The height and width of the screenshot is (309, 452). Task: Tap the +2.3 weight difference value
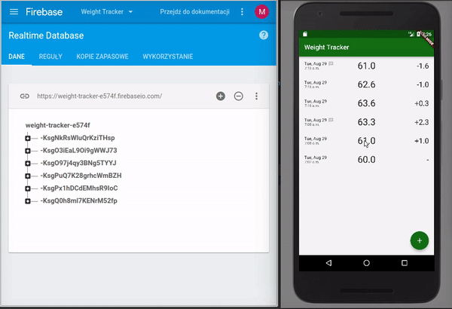point(422,122)
